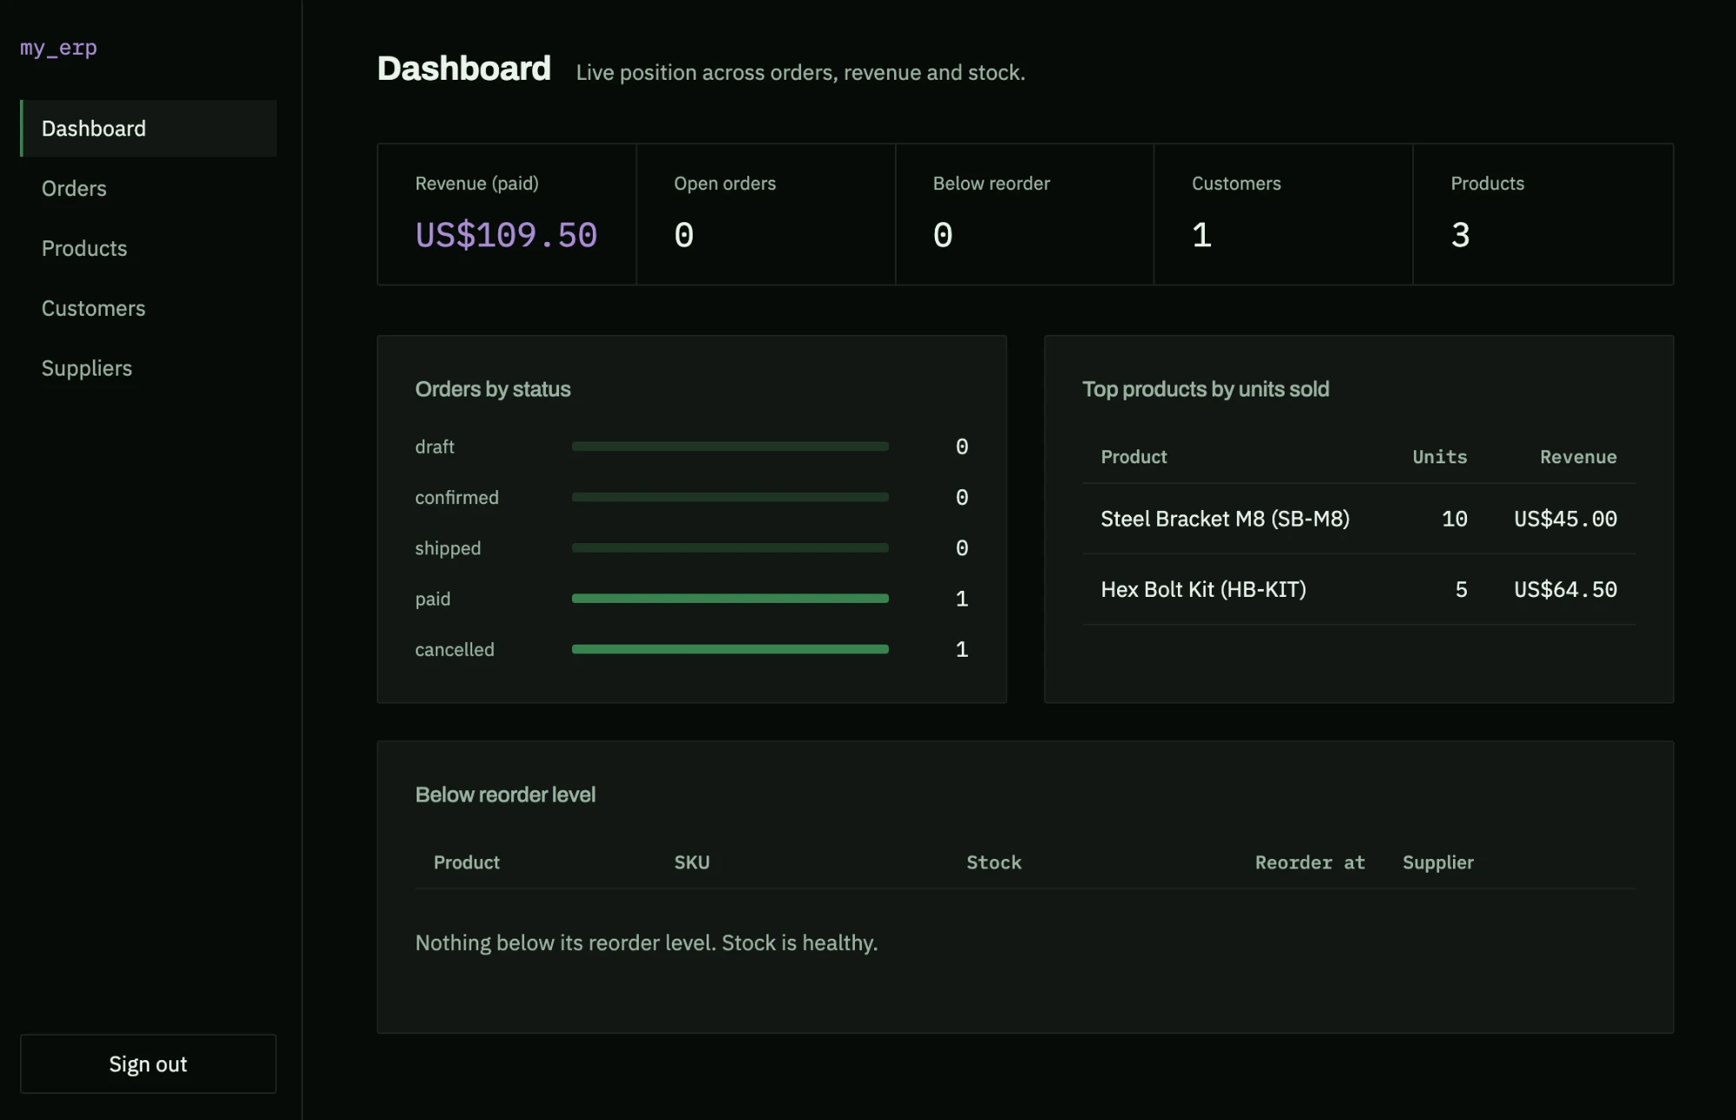Click the Top products by units sold heading
1736x1120 pixels.
point(1206,389)
